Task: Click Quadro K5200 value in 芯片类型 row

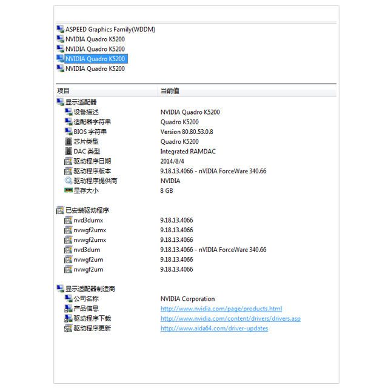Action: click(179, 141)
